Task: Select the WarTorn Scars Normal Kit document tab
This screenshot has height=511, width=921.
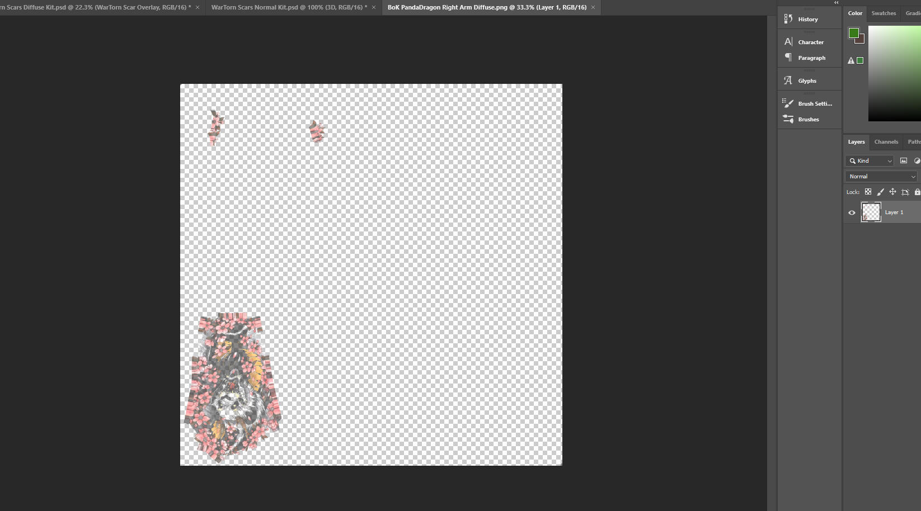Action: pyautogui.click(x=287, y=7)
